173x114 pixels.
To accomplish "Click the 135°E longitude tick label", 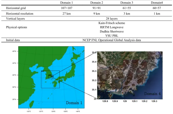I will (65, 112).
